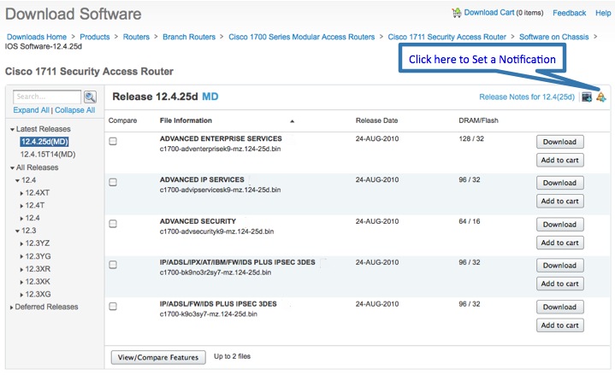The image size is (615, 375).
Task: Click the notification bell alert icon
Action: [x=600, y=97]
